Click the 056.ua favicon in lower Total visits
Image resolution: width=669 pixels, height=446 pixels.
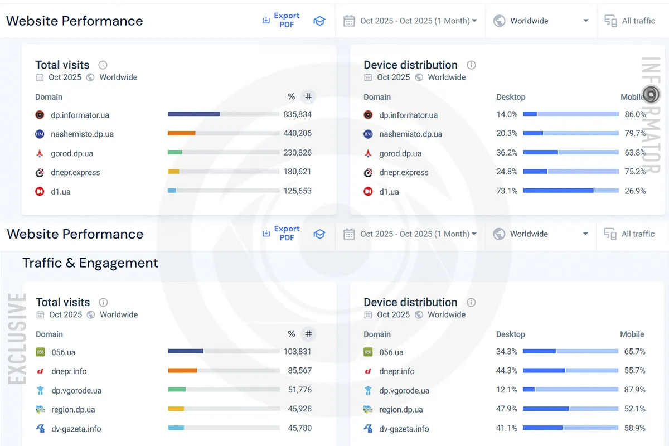(x=40, y=352)
